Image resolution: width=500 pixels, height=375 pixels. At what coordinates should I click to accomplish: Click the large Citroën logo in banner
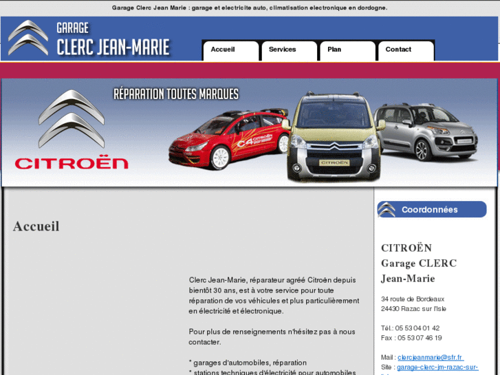pyautogui.click(x=72, y=119)
